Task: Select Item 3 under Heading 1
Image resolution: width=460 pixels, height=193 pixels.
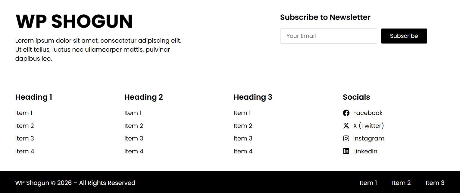Action: [x=24, y=138]
